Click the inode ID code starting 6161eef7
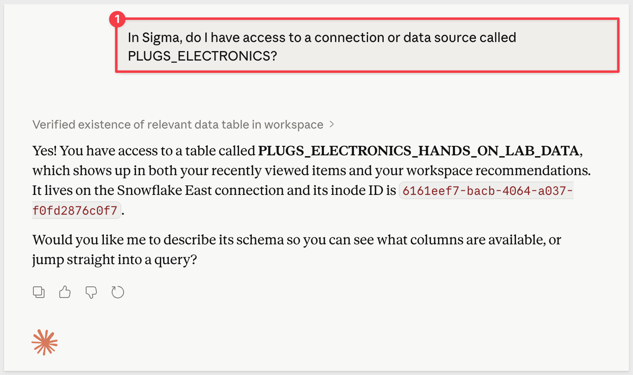 click(x=487, y=191)
